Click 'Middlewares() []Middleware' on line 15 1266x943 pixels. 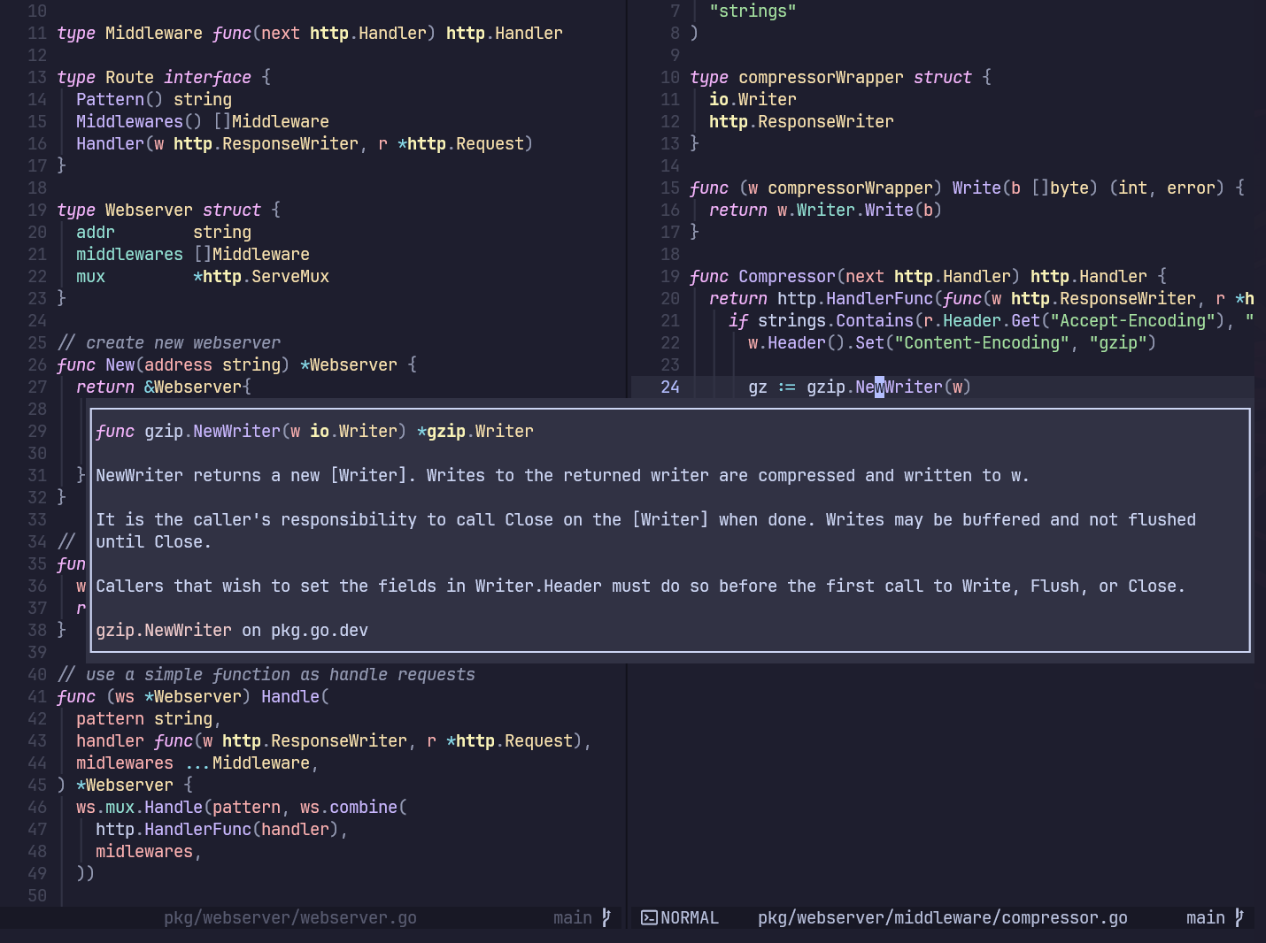(203, 121)
